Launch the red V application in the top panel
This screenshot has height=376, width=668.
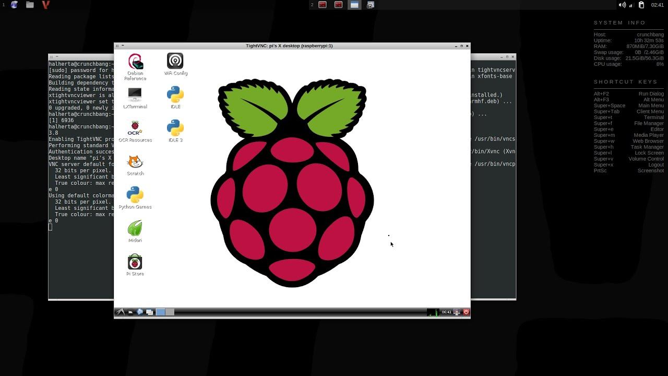point(45,5)
